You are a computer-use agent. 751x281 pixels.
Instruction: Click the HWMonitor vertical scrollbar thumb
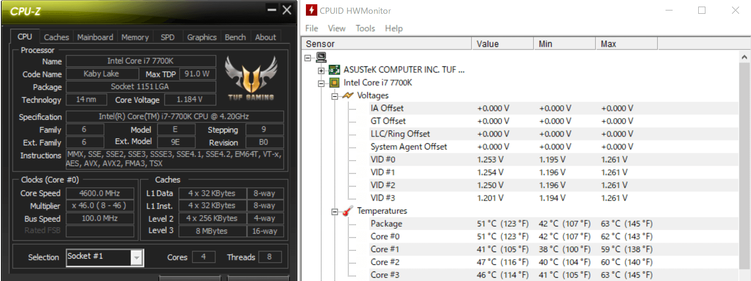click(744, 165)
